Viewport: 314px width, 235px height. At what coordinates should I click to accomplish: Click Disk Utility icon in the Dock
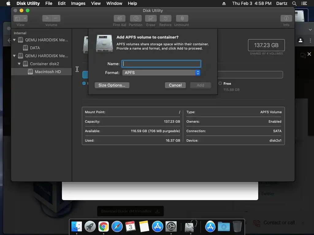click(190, 227)
